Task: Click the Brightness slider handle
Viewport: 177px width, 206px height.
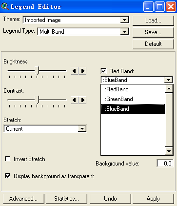Action: point(38,71)
